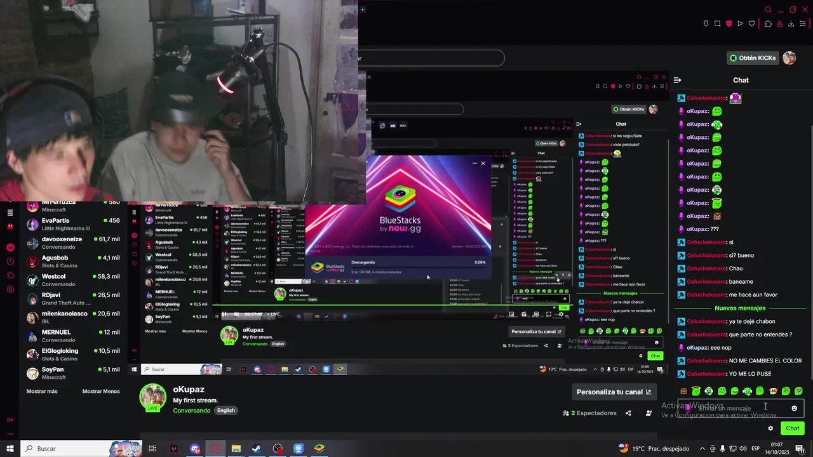Open the emoji picker smiley in message box
The height and width of the screenshot is (457, 813).
(x=794, y=408)
